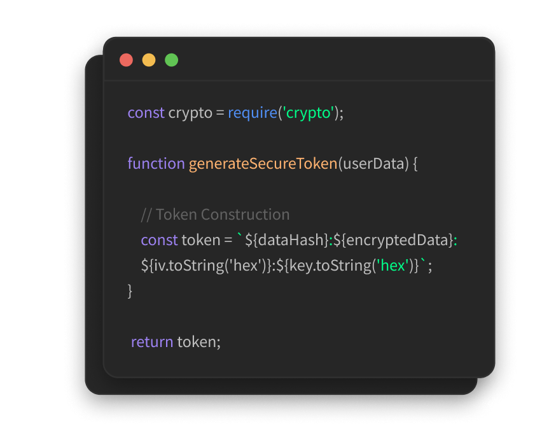549x426 pixels.
Task: Click the 'const' keyword on the first line
Action: 146,113
